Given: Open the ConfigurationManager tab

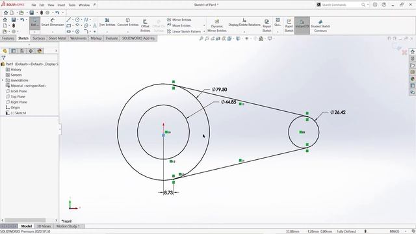Looking at the screenshot, I should [x=22, y=51].
